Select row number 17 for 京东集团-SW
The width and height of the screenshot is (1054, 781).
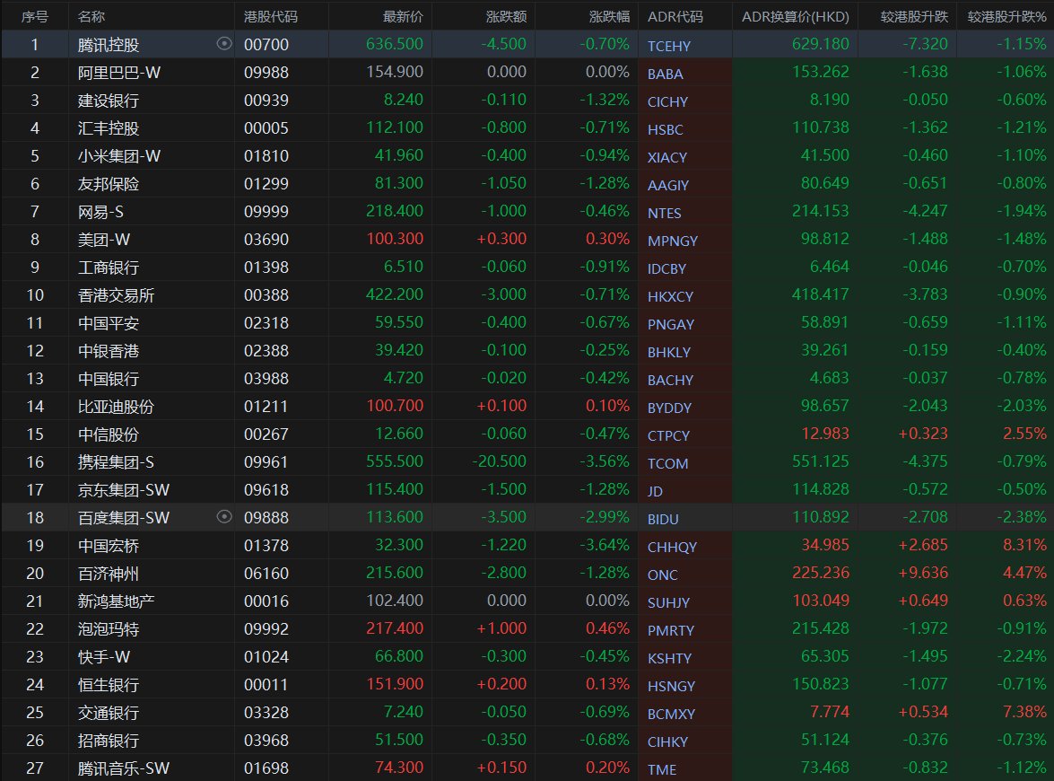point(35,489)
